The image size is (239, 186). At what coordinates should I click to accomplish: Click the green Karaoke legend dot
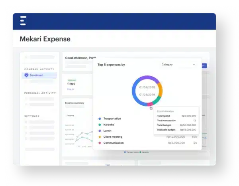(100, 125)
